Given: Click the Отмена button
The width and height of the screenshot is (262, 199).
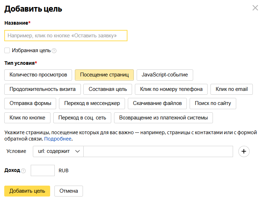Looking at the screenshot, I should coord(69,191).
